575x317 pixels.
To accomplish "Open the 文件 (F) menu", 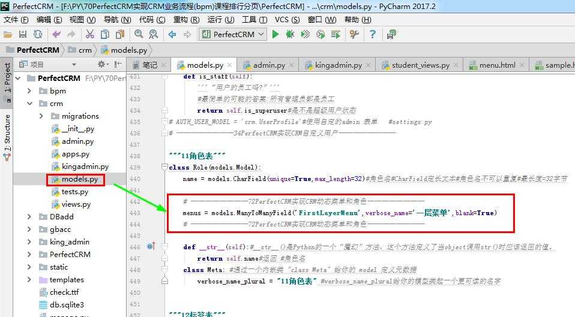I will (16, 20).
